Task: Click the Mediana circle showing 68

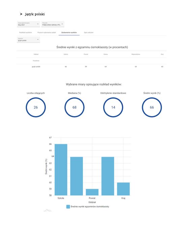Action: pos(75,107)
